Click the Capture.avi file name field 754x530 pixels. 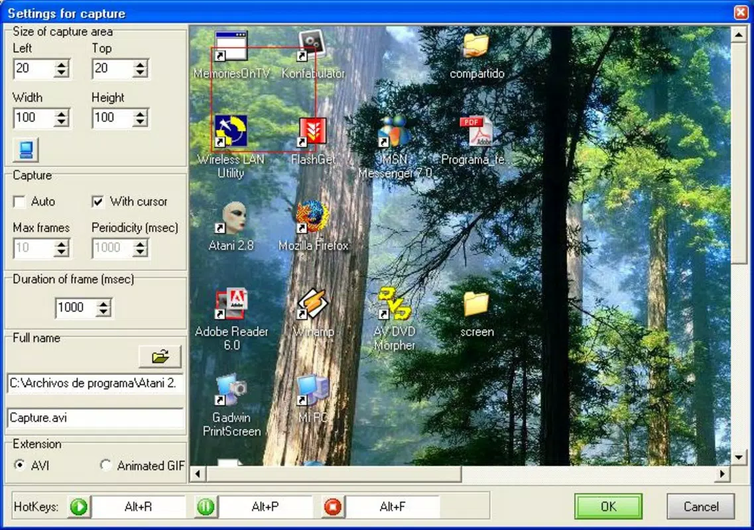pyautogui.click(x=95, y=418)
